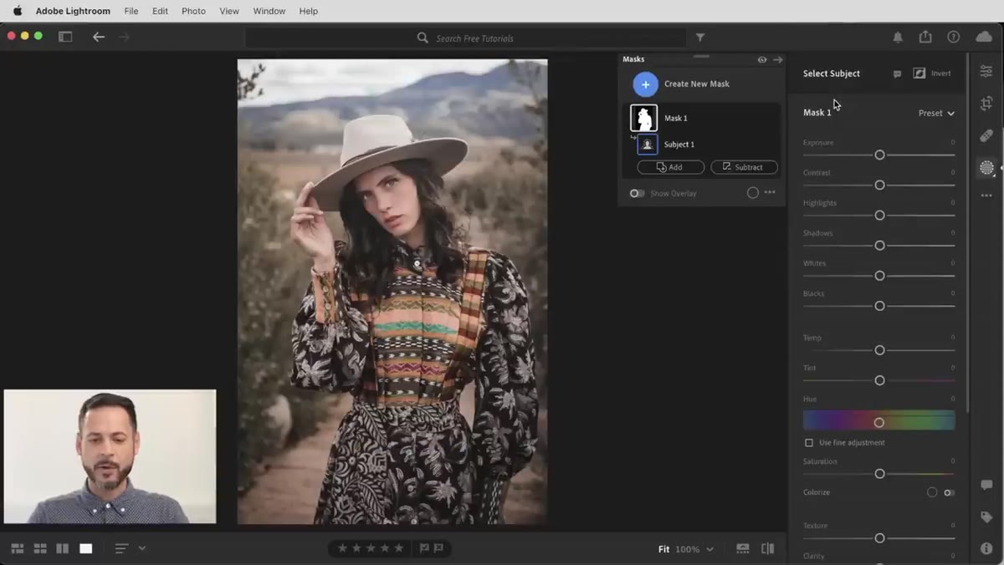The height and width of the screenshot is (565, 1004).
Task: Show the filmstrip icon
Action: point(743,548)
